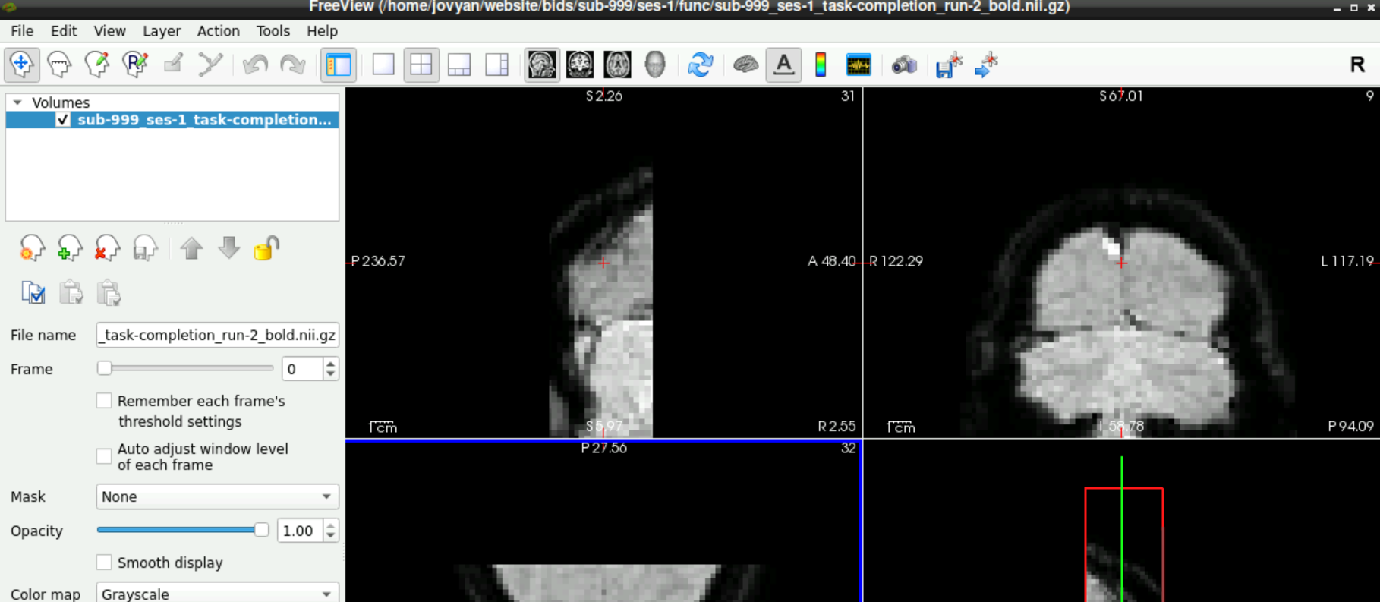Show the color bar icon
Screen dimensions: 1380x602
pos(821,65)
